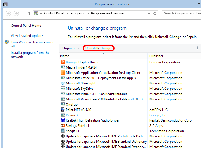Image resolution: width=201 pixels, height=148 pixels.
Task: Select the Microsoft Silverlight entry name
Action: [x=81, y=83]
